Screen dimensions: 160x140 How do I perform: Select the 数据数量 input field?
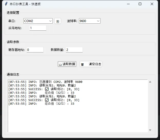pos(74,50)
